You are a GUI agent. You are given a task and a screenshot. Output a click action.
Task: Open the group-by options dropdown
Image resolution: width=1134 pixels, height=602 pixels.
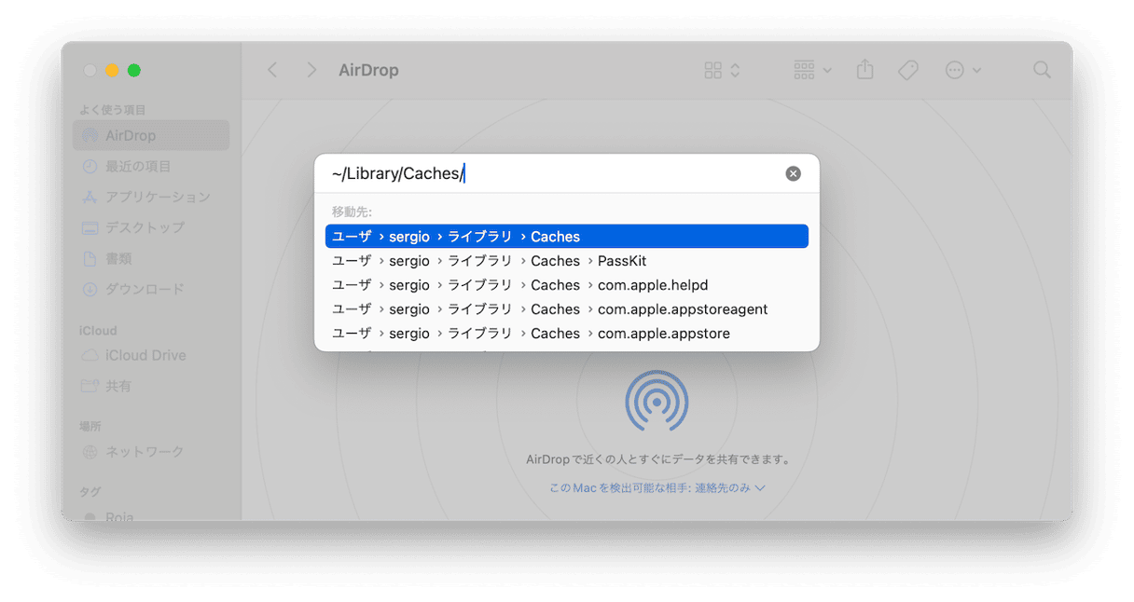click(812, 70)
